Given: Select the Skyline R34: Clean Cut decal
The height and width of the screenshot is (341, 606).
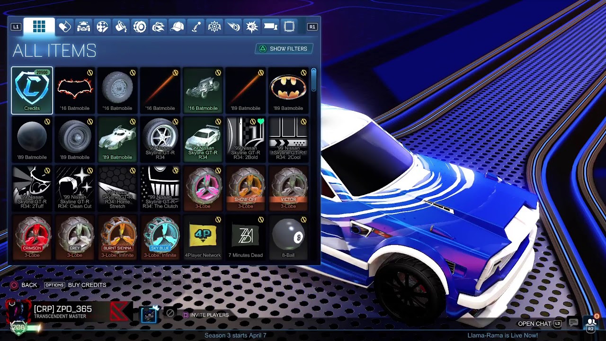Looking at the screenshot, I should tap(75, 188).
